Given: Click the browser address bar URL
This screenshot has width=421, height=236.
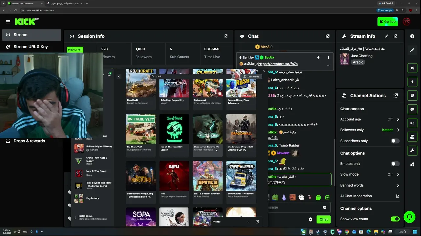Looking at the screenshot, I should [x=40, y=10].
